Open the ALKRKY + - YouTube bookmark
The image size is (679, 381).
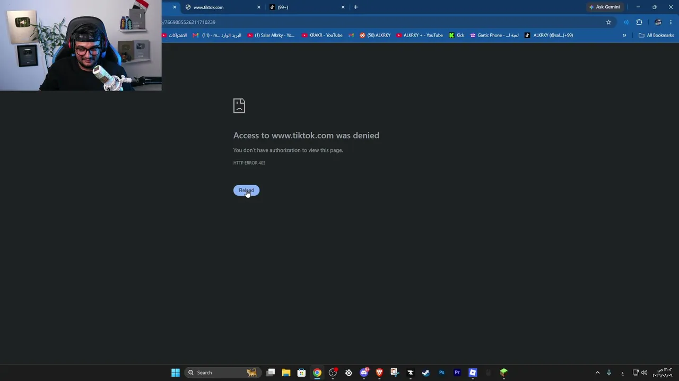(420, 35)
